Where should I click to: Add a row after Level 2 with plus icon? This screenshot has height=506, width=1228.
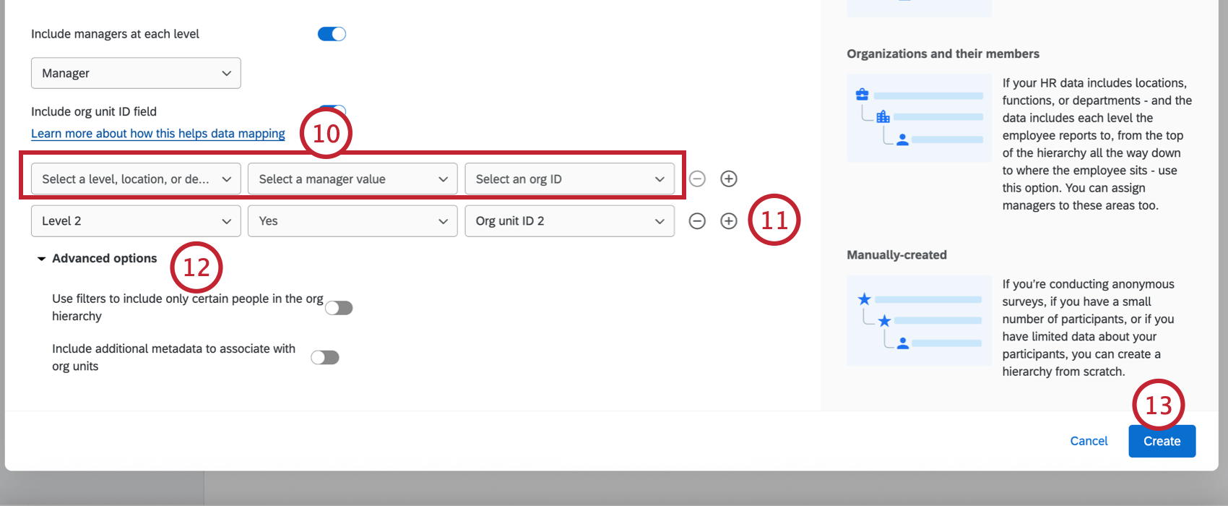click(x=729, y=221)
